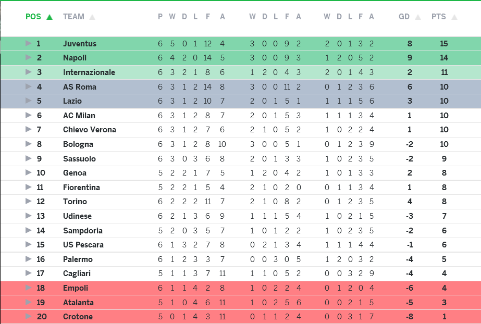The width and height of the screenshot is (481, 324).
Task: Click the GD column header label
Action: 404,17
